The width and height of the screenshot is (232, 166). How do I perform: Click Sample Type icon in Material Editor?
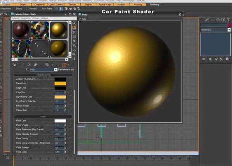[x=74, y=23]
